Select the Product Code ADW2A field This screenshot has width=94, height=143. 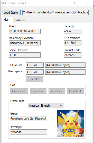click(x=72, y=55)
